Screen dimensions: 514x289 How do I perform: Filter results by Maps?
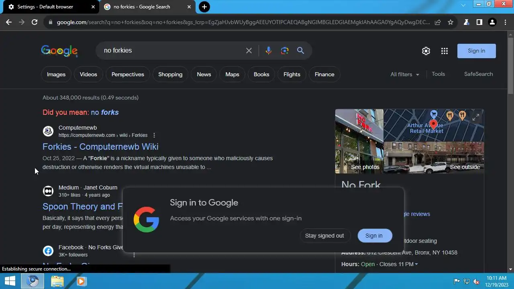(x=232, y=74)
